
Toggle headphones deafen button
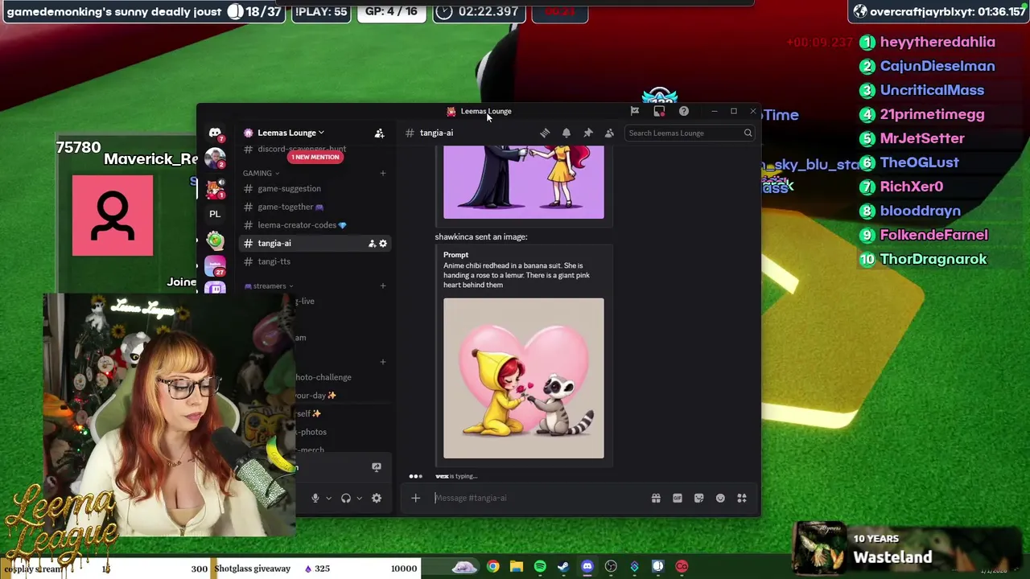(x=346, y=498)
